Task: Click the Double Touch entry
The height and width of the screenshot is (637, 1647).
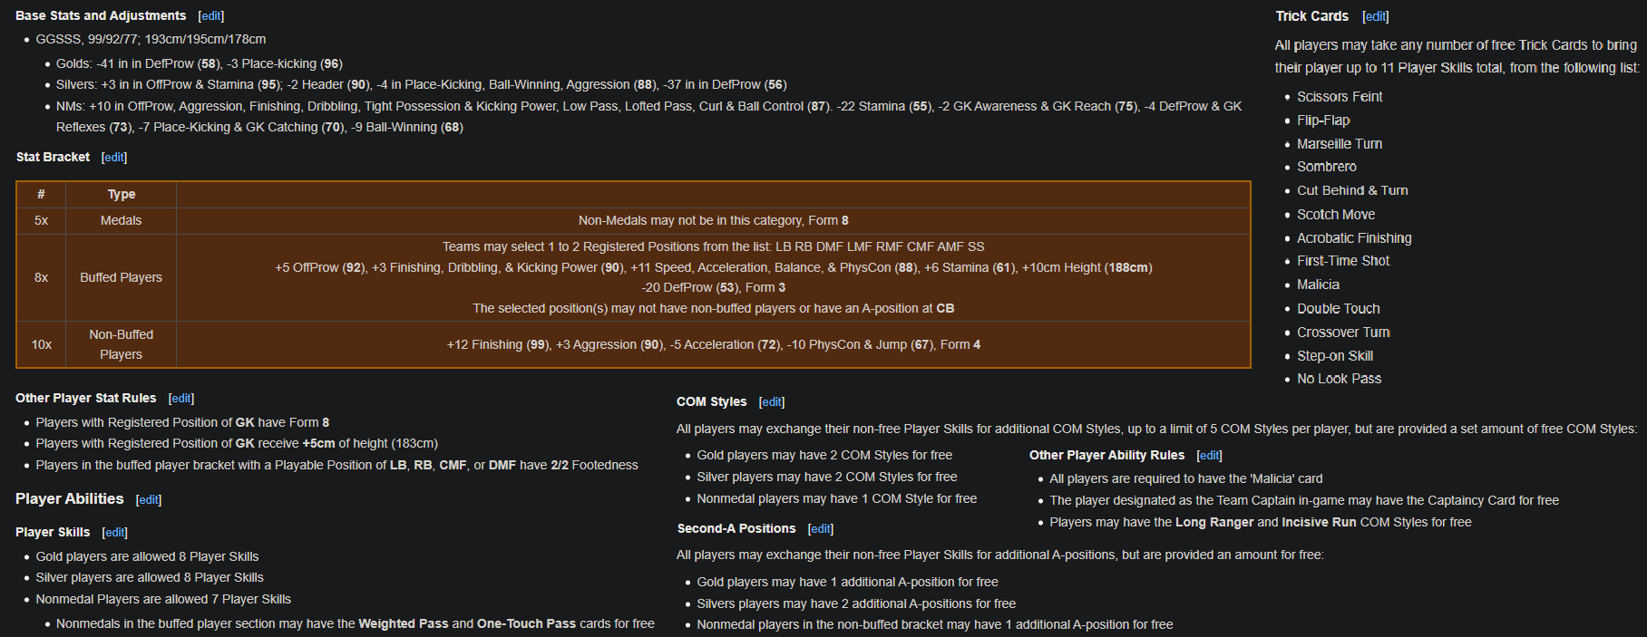Action: coord(1339,309)
